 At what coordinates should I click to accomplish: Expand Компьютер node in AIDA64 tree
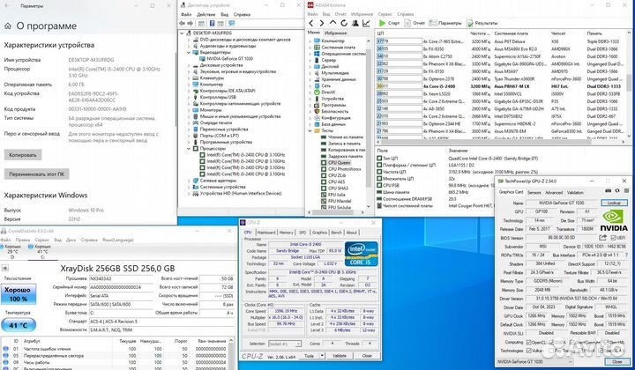tap(310, 41)
